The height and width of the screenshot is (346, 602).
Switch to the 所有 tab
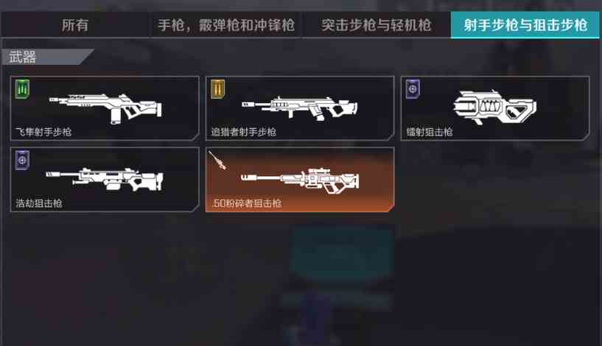pos(75,25)
